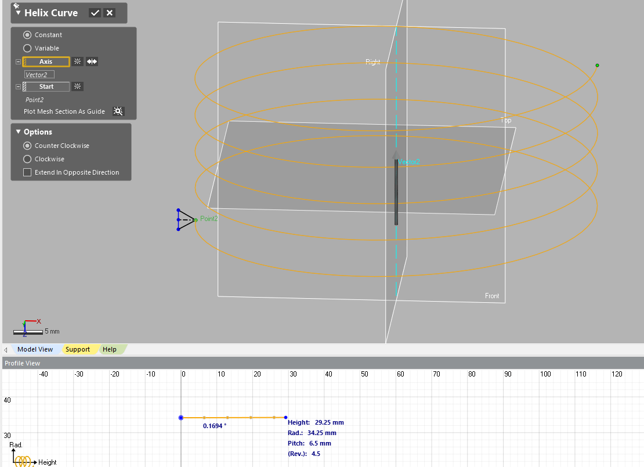Viewport: 644px width, 467px height.
Task: Click the reset icon next to the Start field
Action: point(77,86)
